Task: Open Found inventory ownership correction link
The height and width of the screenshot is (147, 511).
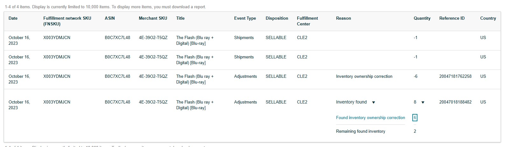Action: [370, 117]
